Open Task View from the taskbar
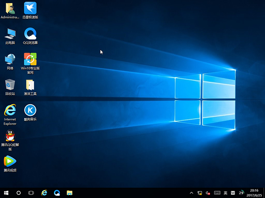 pyautogui.click(x=31, y=193)
